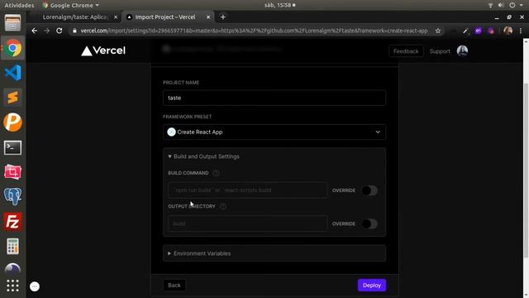This screenshot has height=298, width=529.
Task: Go back in browser history
Action: (x=35, y=31)
